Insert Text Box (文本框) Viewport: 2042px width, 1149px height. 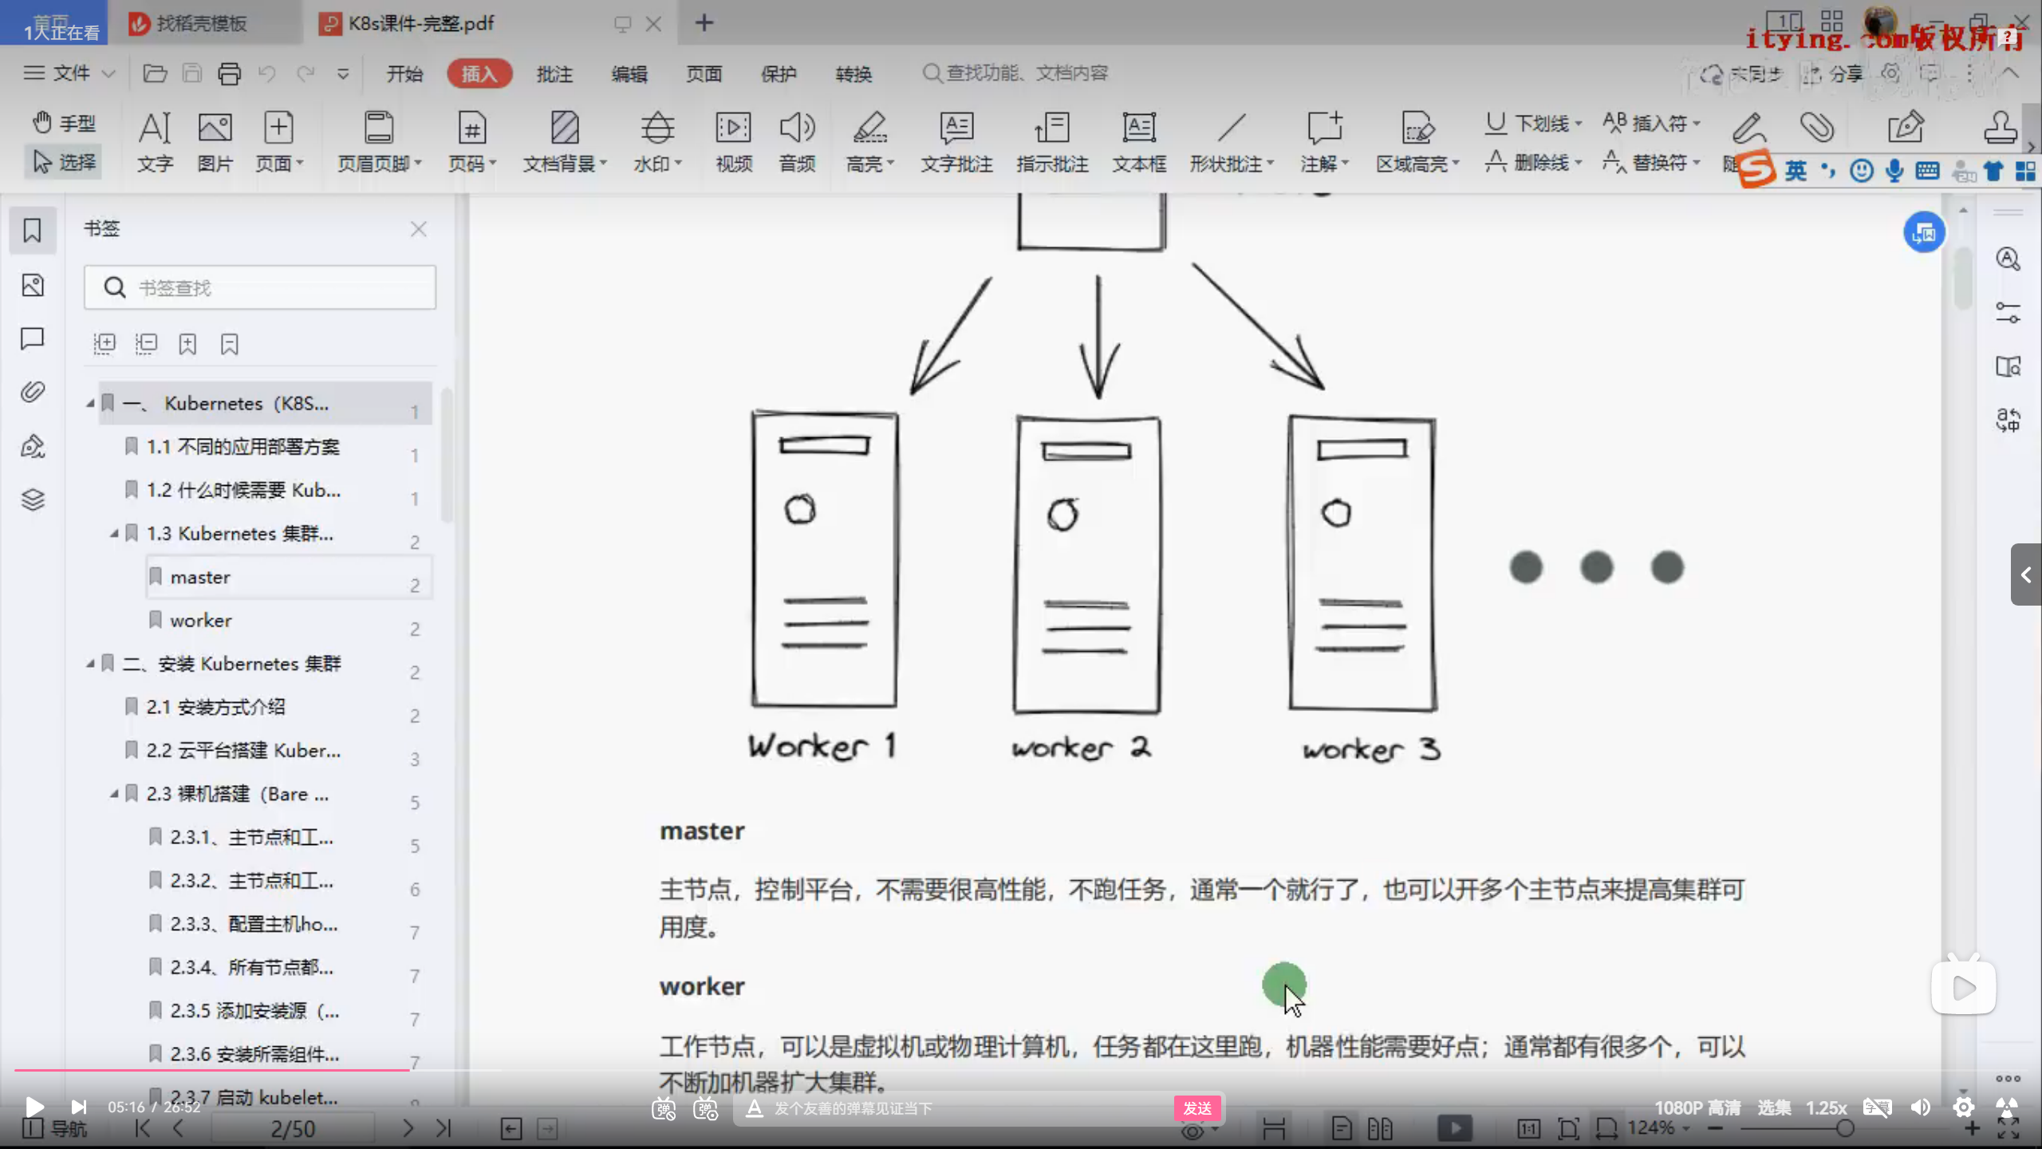pos(1139,142)
